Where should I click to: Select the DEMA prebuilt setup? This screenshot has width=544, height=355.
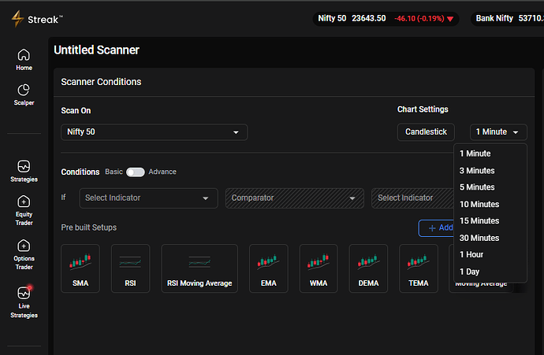point(368,268)
